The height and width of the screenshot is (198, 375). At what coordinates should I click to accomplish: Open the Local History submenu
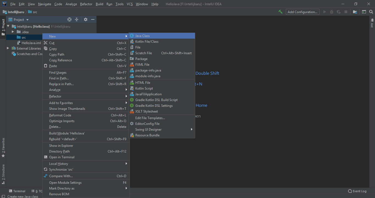[86, 164]
